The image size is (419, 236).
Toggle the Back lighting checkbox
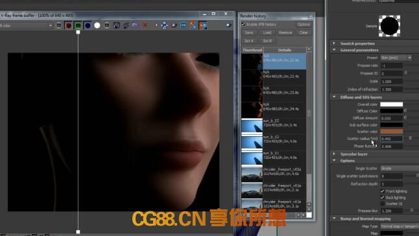(383, 198)
